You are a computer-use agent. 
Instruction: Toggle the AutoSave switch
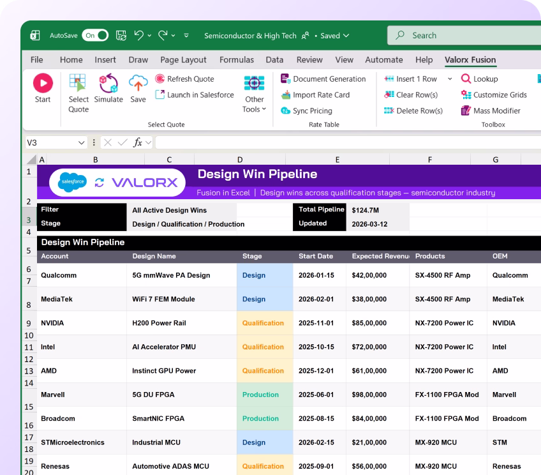[95, 35]
